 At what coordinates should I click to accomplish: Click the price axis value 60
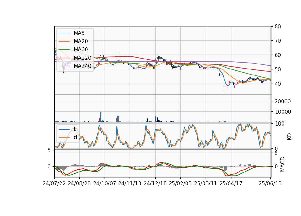[278, 55]
